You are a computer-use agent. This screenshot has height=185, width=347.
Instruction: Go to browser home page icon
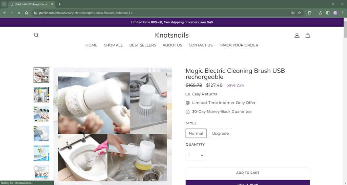coord(26,13)
